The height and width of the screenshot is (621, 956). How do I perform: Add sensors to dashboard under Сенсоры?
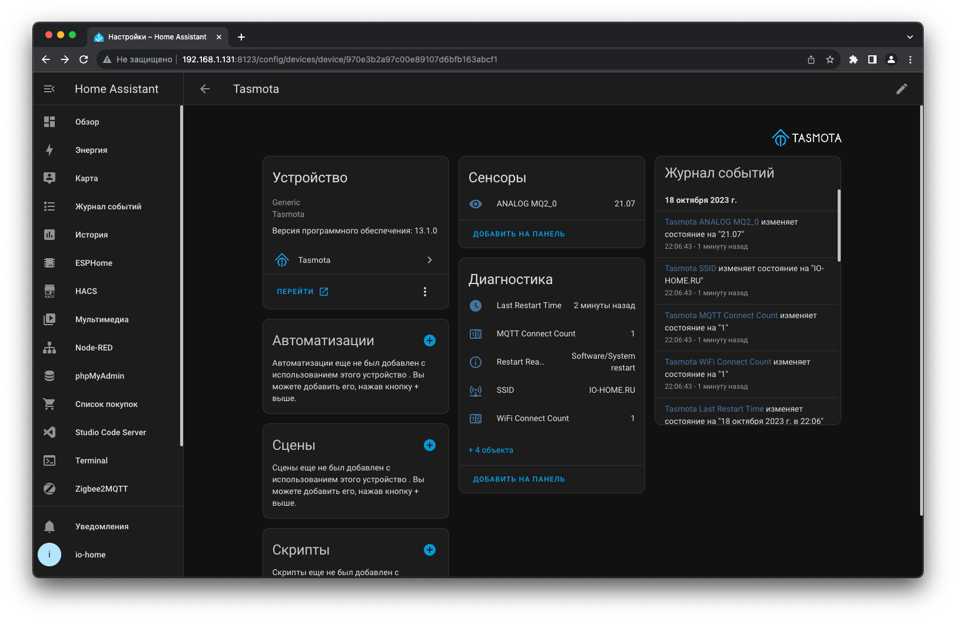click(519, 234)
